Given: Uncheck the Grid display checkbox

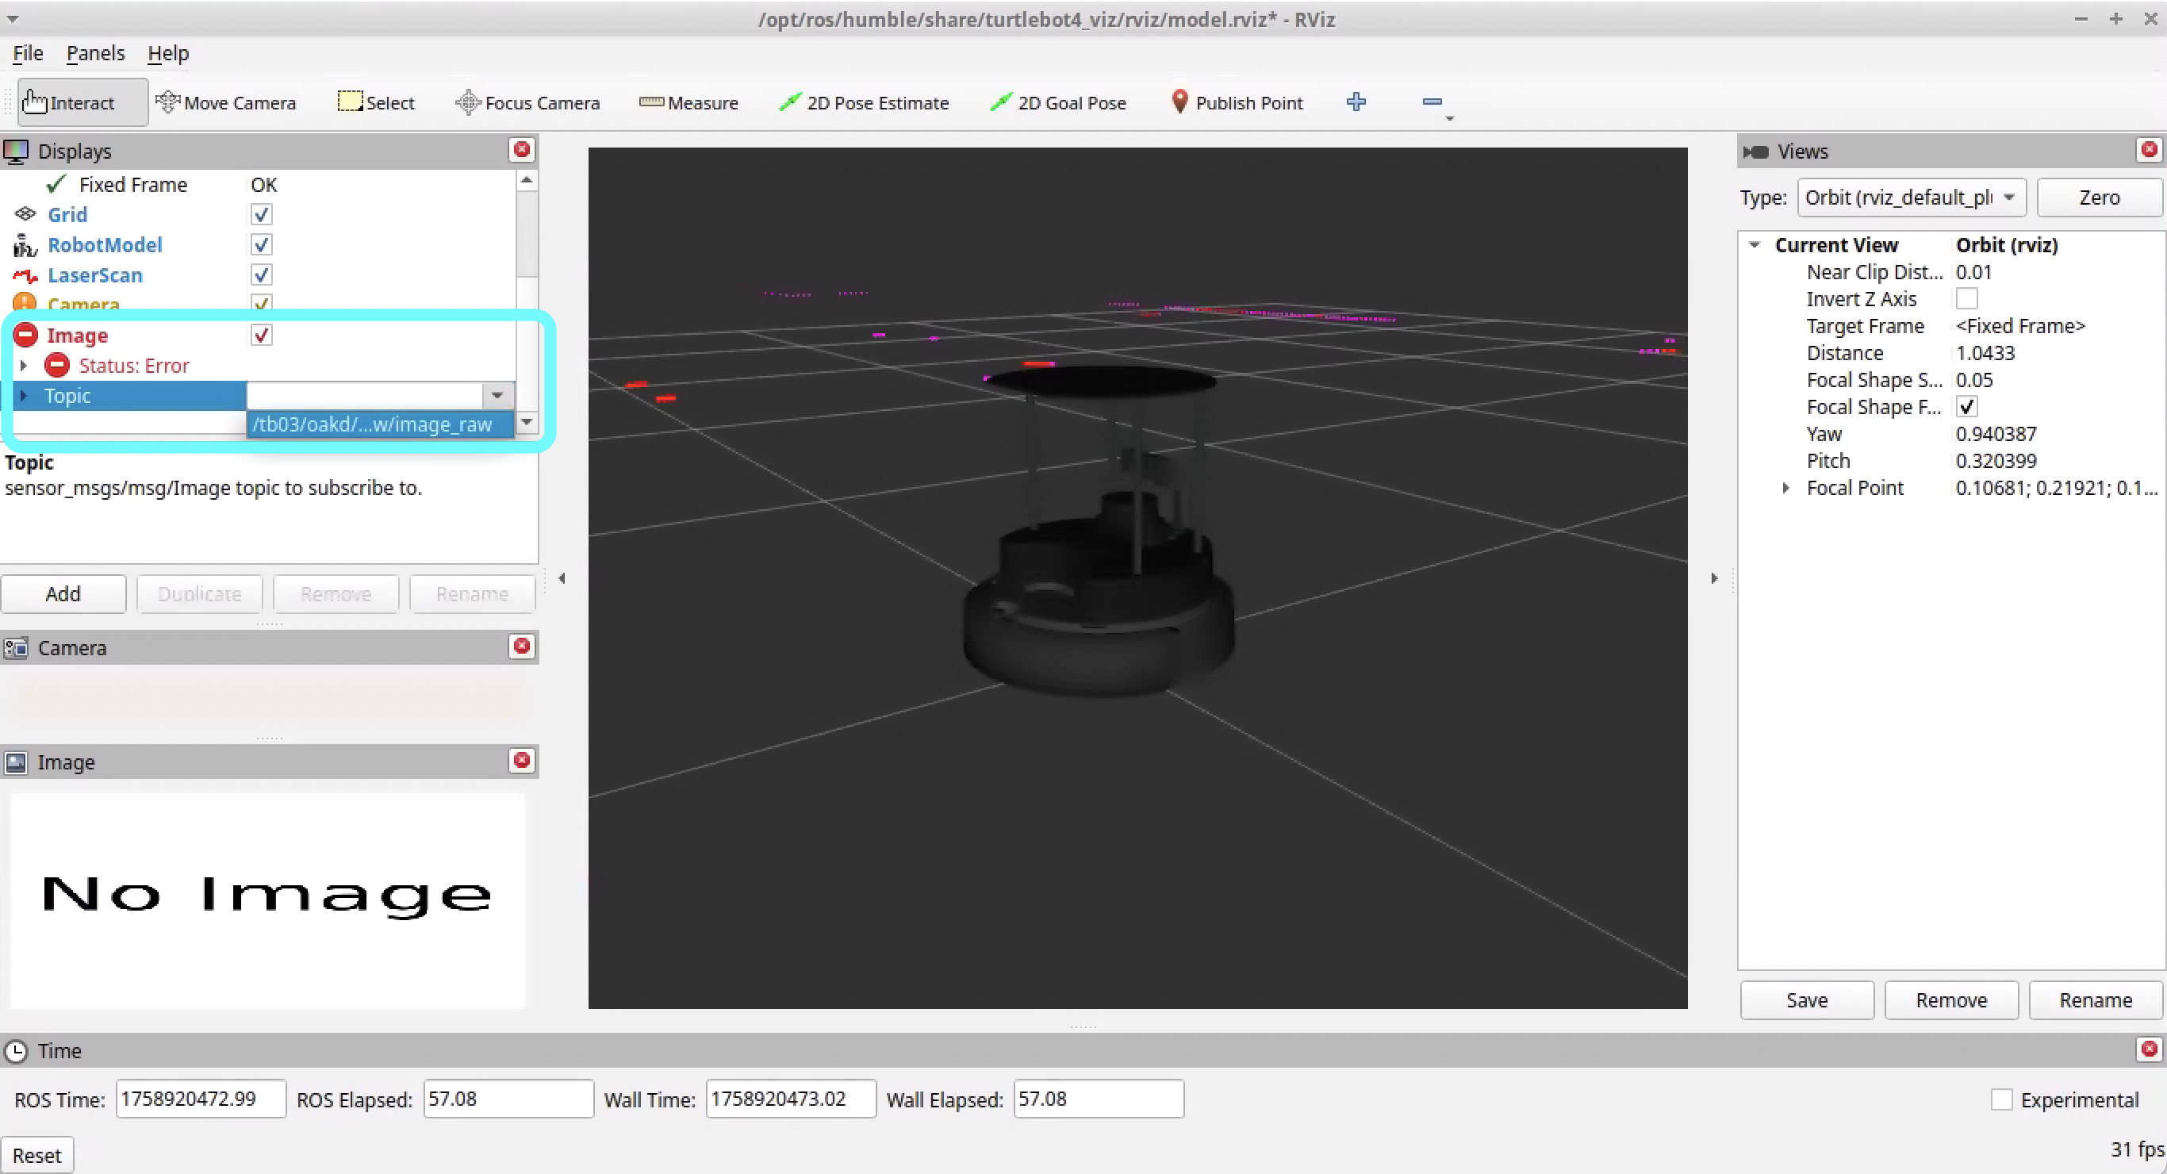Looking at the screenshot, I should click(x=262, y=215).
